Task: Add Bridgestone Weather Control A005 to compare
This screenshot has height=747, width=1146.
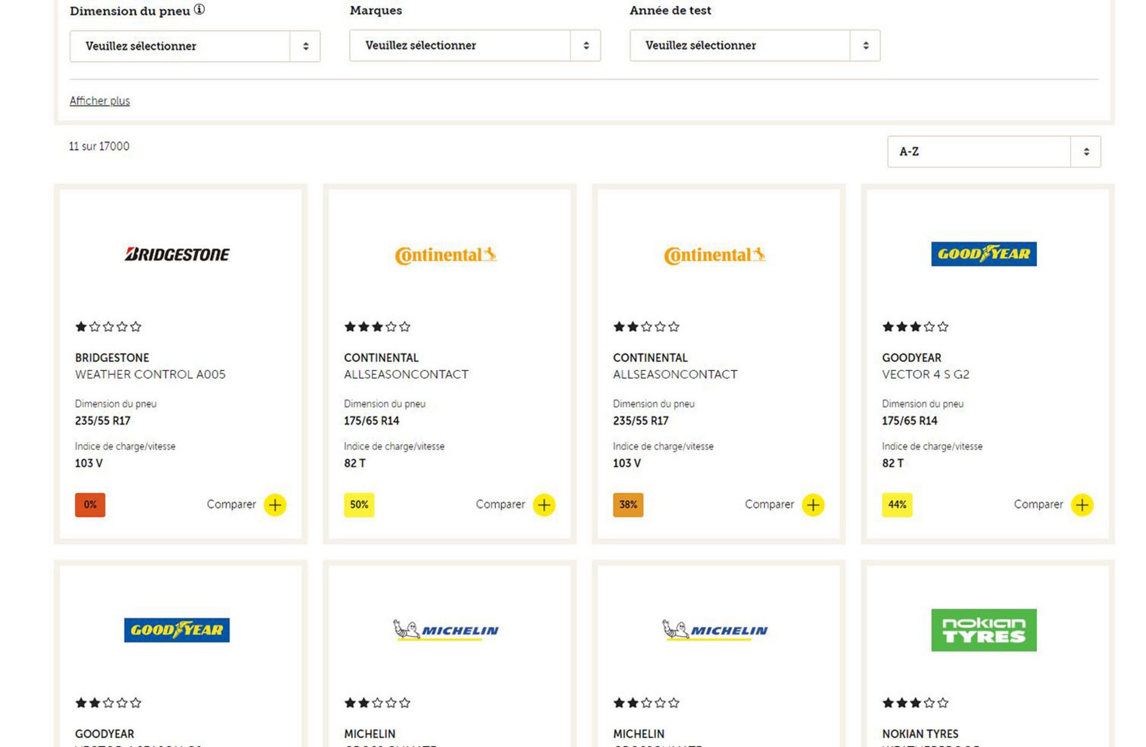Action: point(275,505)
